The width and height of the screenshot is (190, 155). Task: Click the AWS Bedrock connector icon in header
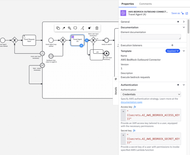click(x=123, y=13)
